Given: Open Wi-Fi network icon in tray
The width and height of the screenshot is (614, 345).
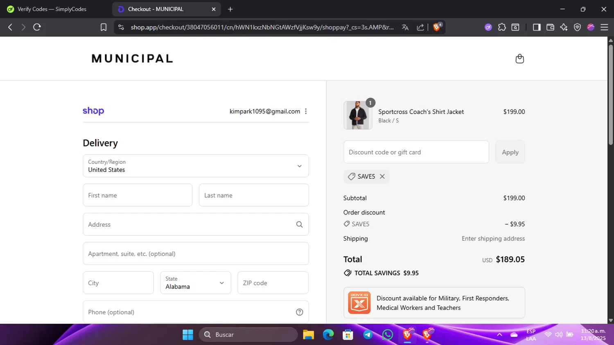Looking at the screenshot, I should [x=548, y=335].
